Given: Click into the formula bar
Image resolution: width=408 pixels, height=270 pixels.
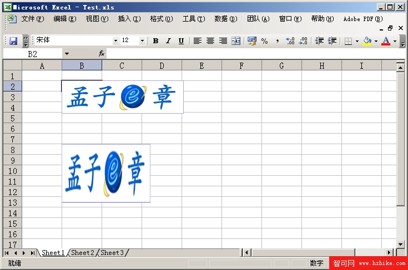Looking at the screenshot, I should pos(256,54).
